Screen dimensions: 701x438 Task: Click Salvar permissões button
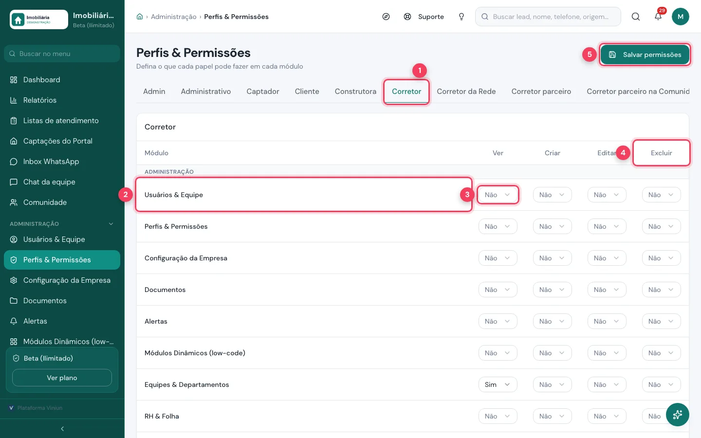[x=645, y=55]
